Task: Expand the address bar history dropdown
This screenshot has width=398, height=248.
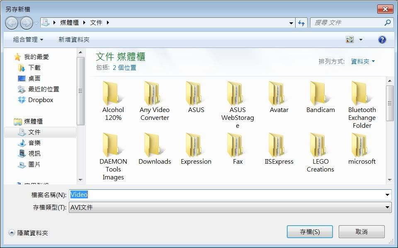Action: (291, 23)
